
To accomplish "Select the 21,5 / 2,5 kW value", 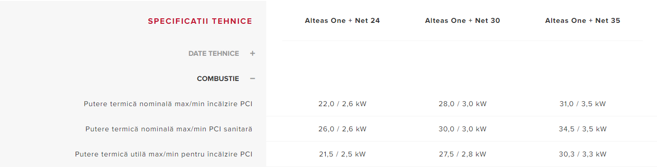I will [342, 154].
